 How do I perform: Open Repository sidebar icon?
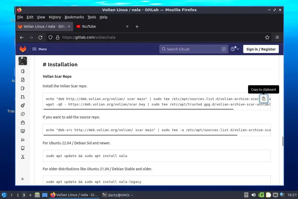(x=23, y=80)
